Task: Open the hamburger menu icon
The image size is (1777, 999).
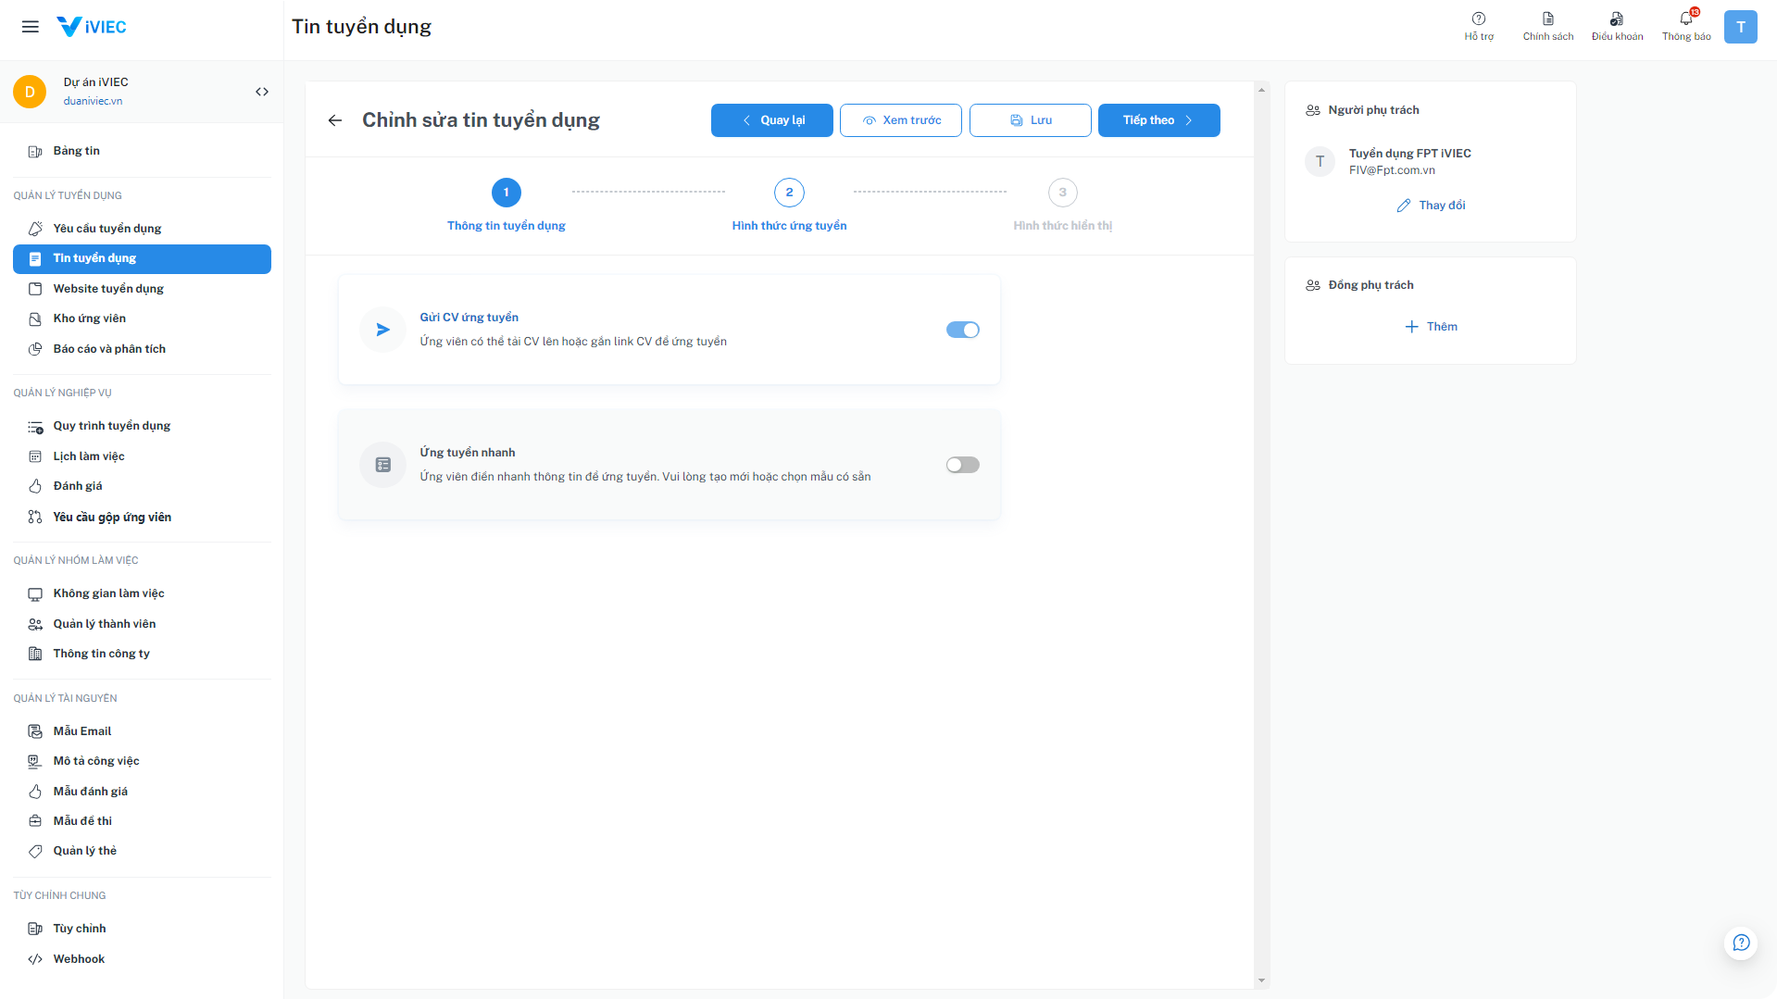Action: pyautogui.click(x=31, y=27)
